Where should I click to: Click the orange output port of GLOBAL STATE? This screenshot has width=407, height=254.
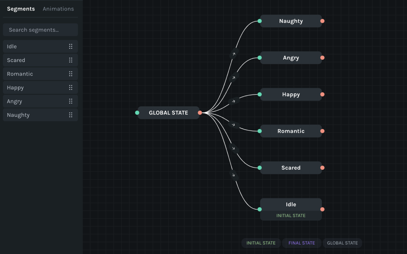[x=200, y=113]
